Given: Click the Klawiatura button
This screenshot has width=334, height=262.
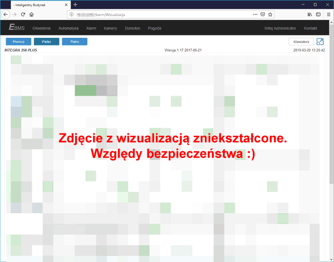Looking at the screenshot, I should [301, 41].
